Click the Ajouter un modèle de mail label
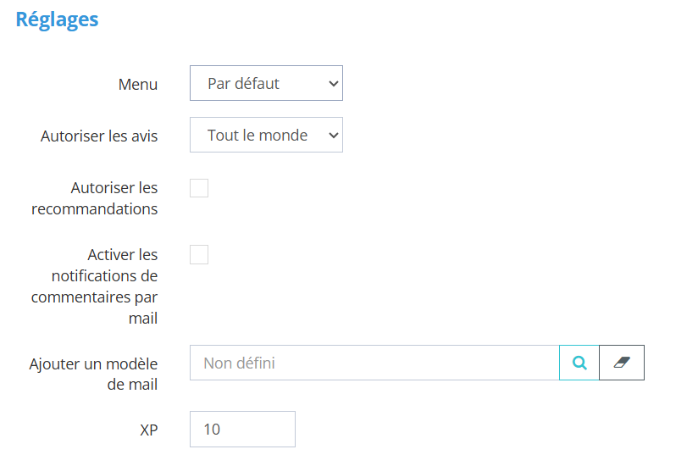This screenshot has width=698, height=466. pyautogui.click(x=94, y=374)
